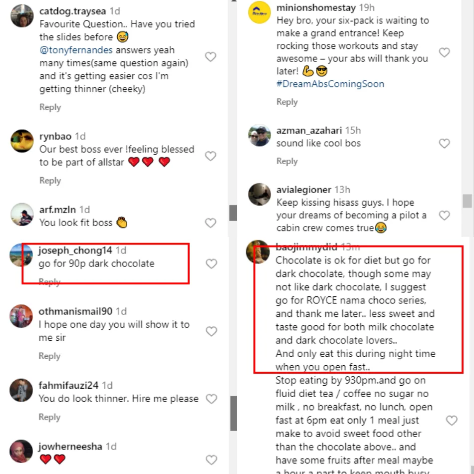Viewport: 474px width, 474px height.
Task: Toggle like on jowherneesha's hearts comment
Action: (x=212, y=460)
